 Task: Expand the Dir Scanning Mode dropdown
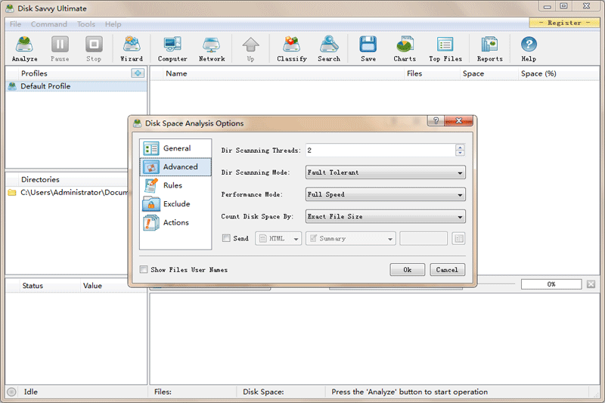385,172
